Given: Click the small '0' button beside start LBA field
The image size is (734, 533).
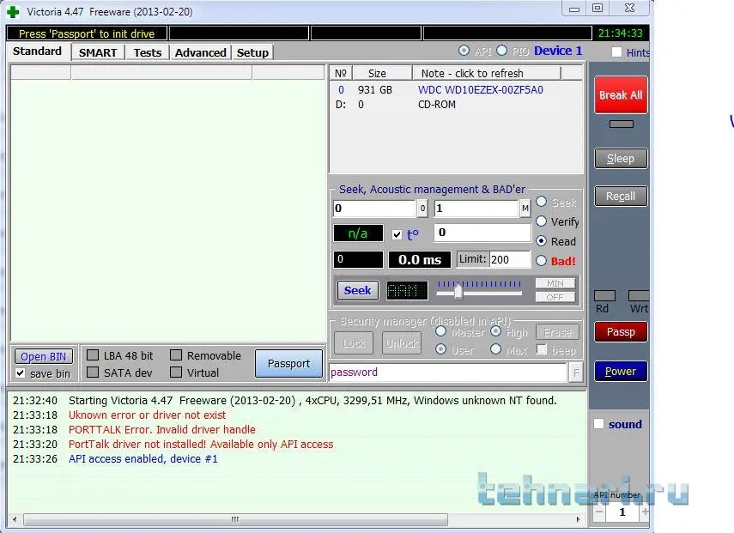Looking at the screenshot, I should click(422, 209).
